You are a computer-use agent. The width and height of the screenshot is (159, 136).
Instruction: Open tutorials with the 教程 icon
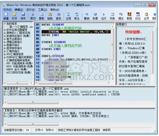(129, 16)
